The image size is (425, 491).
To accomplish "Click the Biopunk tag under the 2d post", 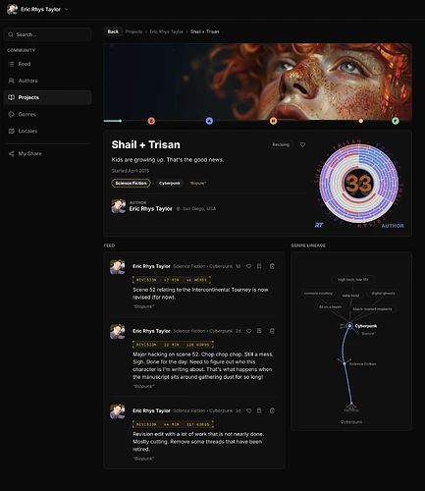I will pyautogui.click(x=143, y=386).
